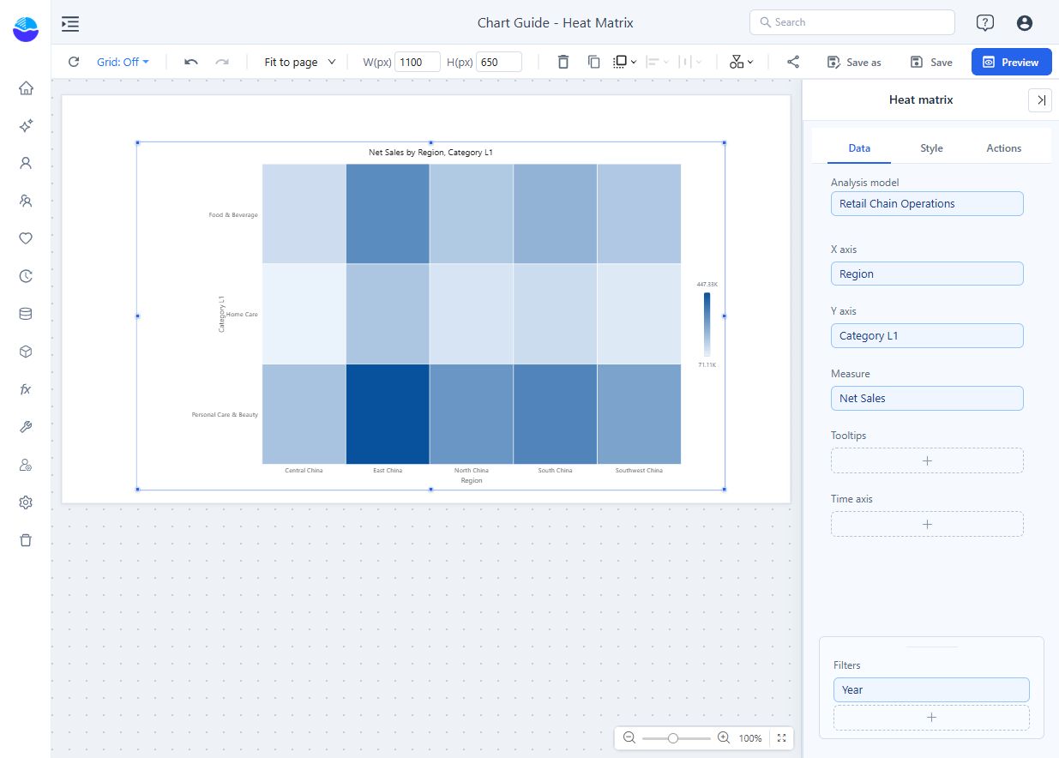The width and height of the screenshot is (1059, 758).
Task: Add a Time axis field
Action: [x=927, y=524]
